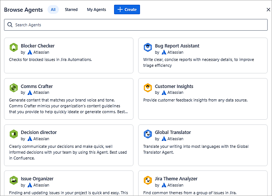Click the Comms Crafter agent icon

pyautogui.click(x=14, y=88)
